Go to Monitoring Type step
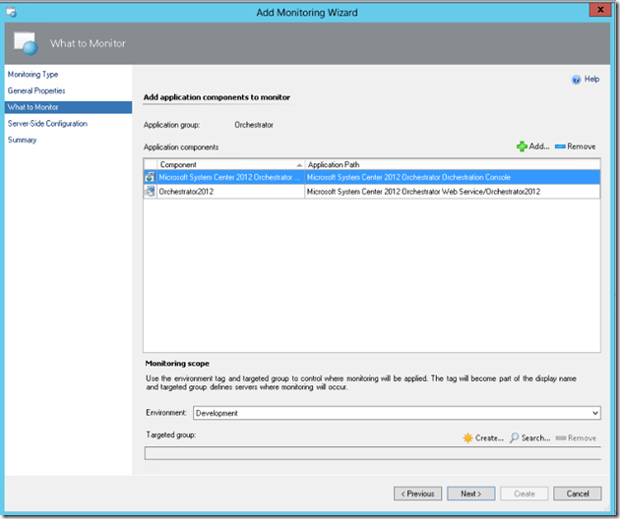 pos(32,75)
